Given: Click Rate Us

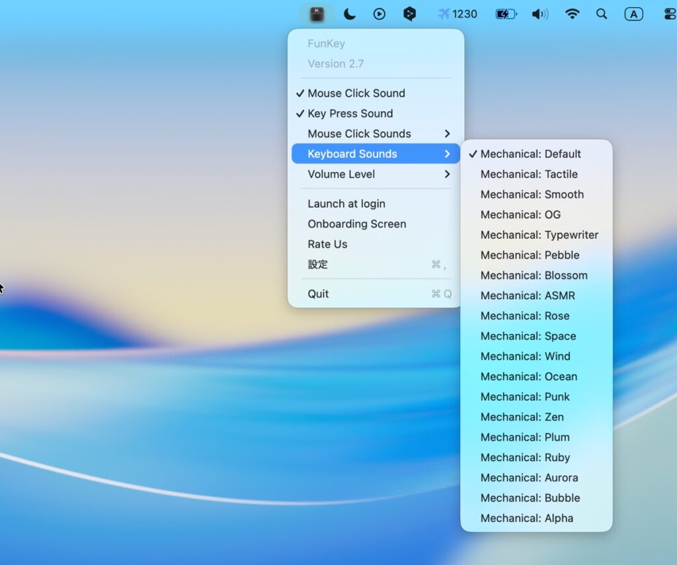Looking at the screenshot, I should click(327, 244).
